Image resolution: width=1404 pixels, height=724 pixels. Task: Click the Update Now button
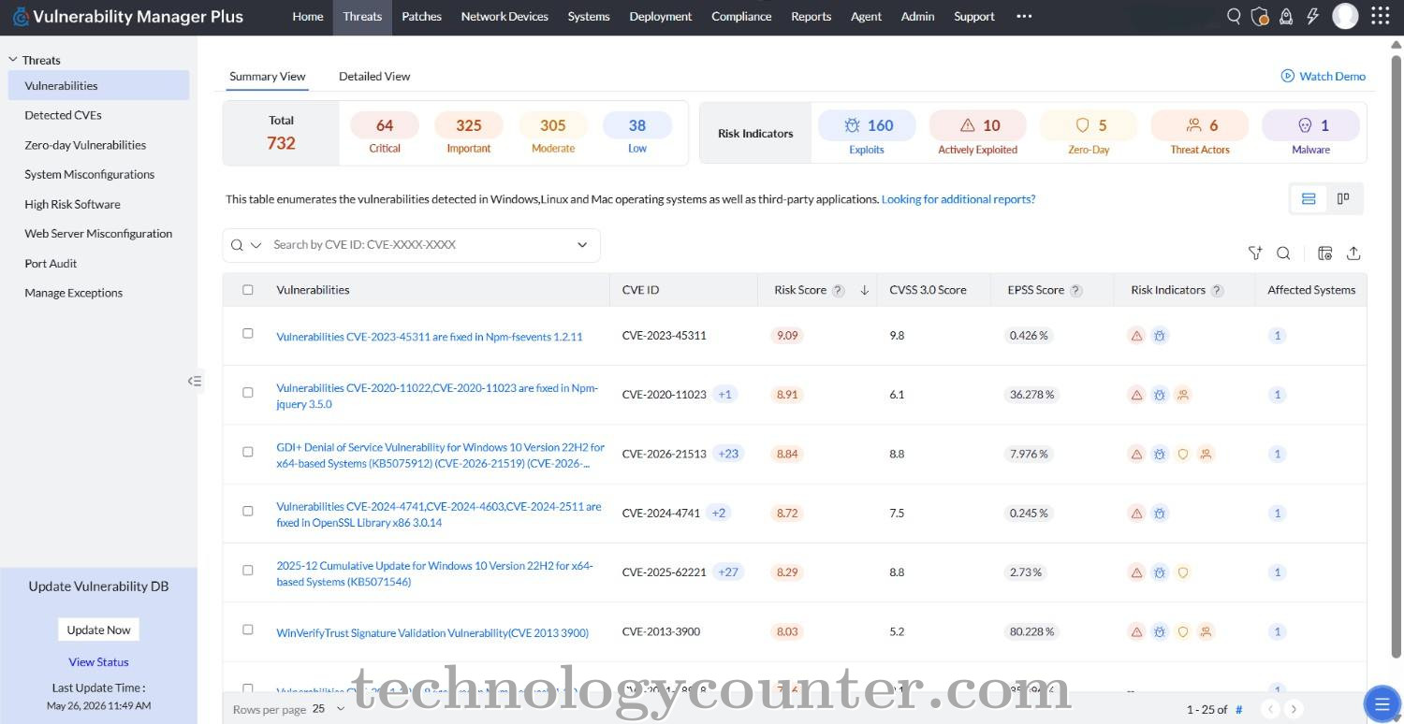tap(98, 630)
